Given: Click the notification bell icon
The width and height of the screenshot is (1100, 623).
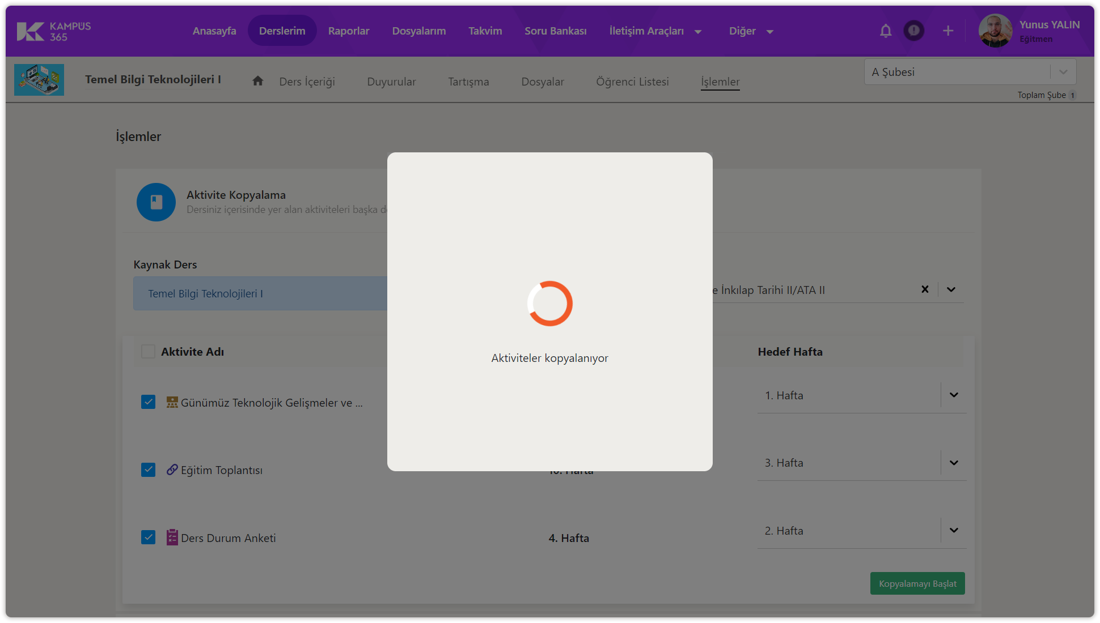Looking at the screenshot, I should click(886, 31).
